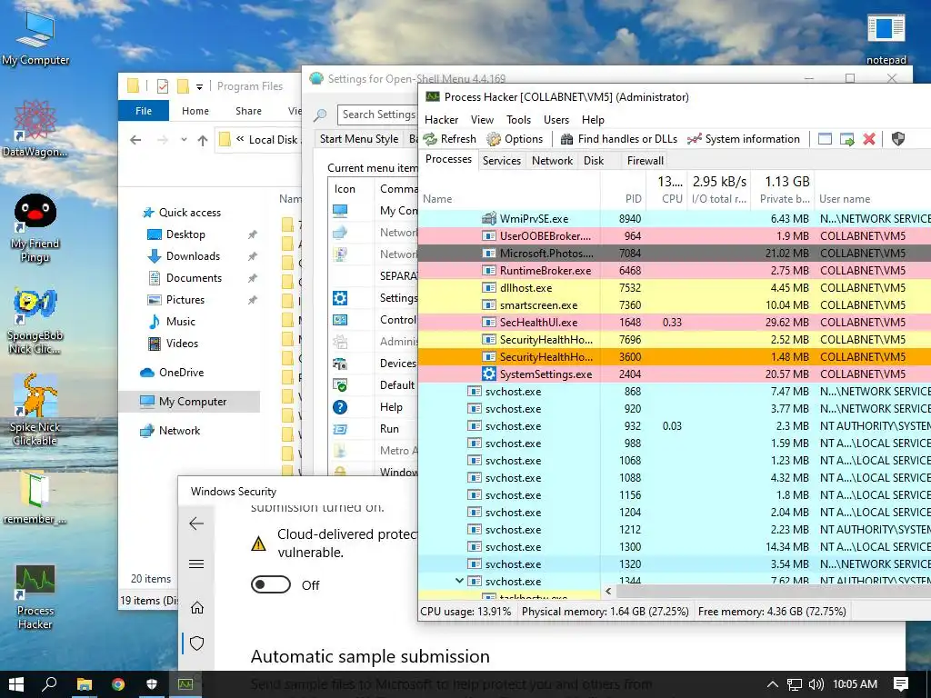Click Find handles or DLLs
Screen dimensions: 931x698
[x=618, y=139]
